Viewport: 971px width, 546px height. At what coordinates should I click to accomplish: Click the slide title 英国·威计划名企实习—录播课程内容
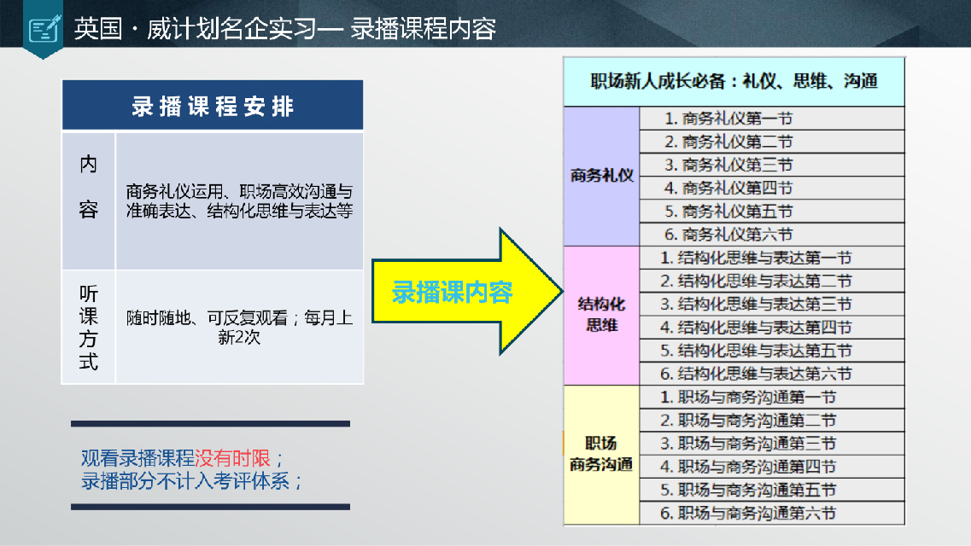pyautogui.click(x=285, y=28)
